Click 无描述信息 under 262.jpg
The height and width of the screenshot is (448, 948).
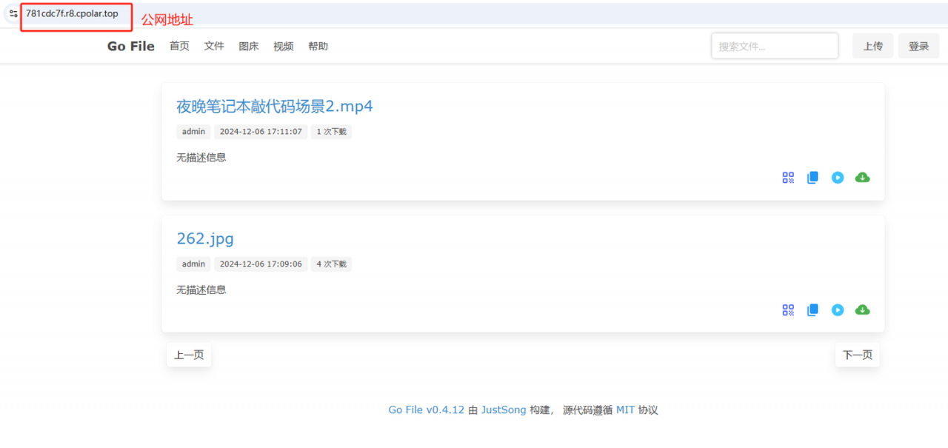(x=201, y=290)
